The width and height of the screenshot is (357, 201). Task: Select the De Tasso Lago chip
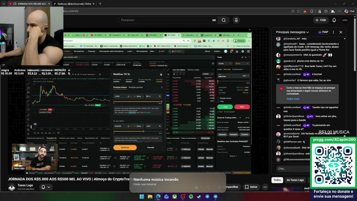pos(295,180)
